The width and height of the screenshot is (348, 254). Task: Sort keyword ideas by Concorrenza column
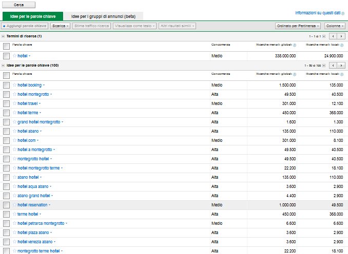[221, 74]
